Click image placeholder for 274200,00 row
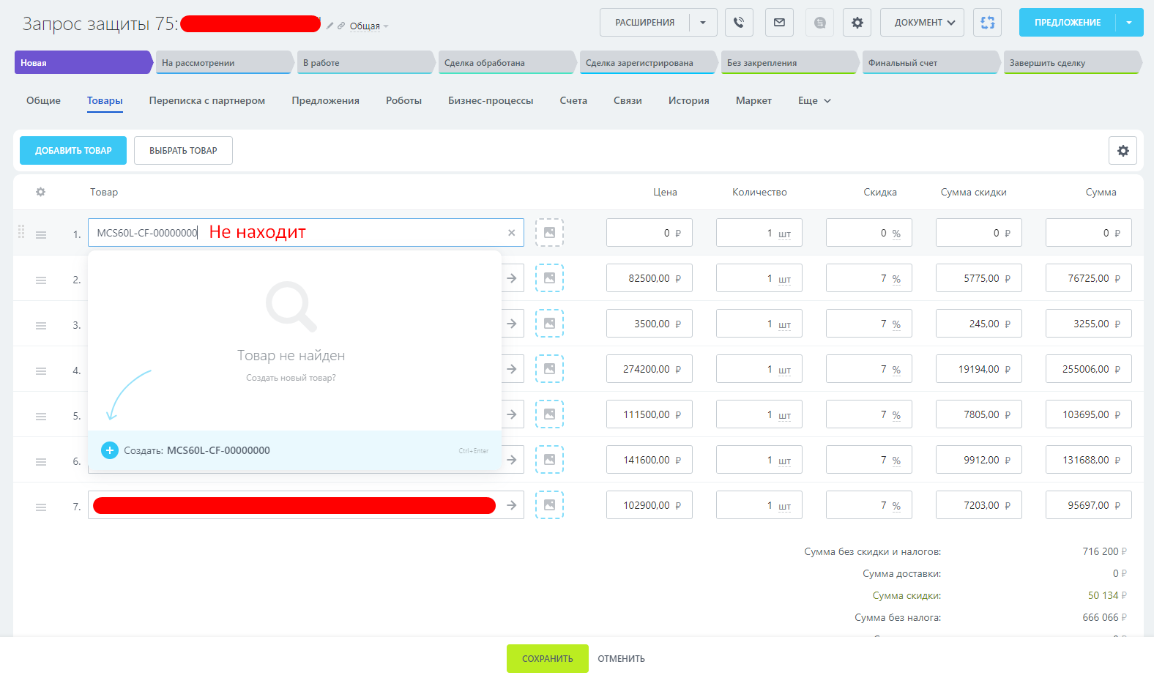Viewport: 1154px width, 678px height. [549, 369]
